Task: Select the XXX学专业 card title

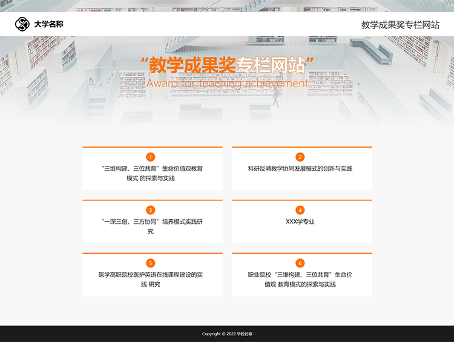Action: pyautogui.click(x=300, y=222)
